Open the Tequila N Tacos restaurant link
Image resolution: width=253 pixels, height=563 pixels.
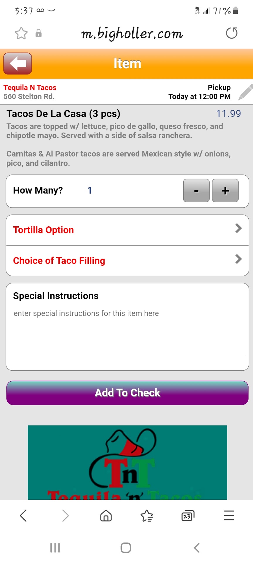(x=30, y=88)
